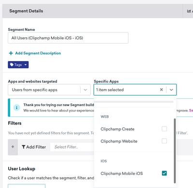Collapse the Specific Apps dropdown chevron

click(x=171, y=90)
